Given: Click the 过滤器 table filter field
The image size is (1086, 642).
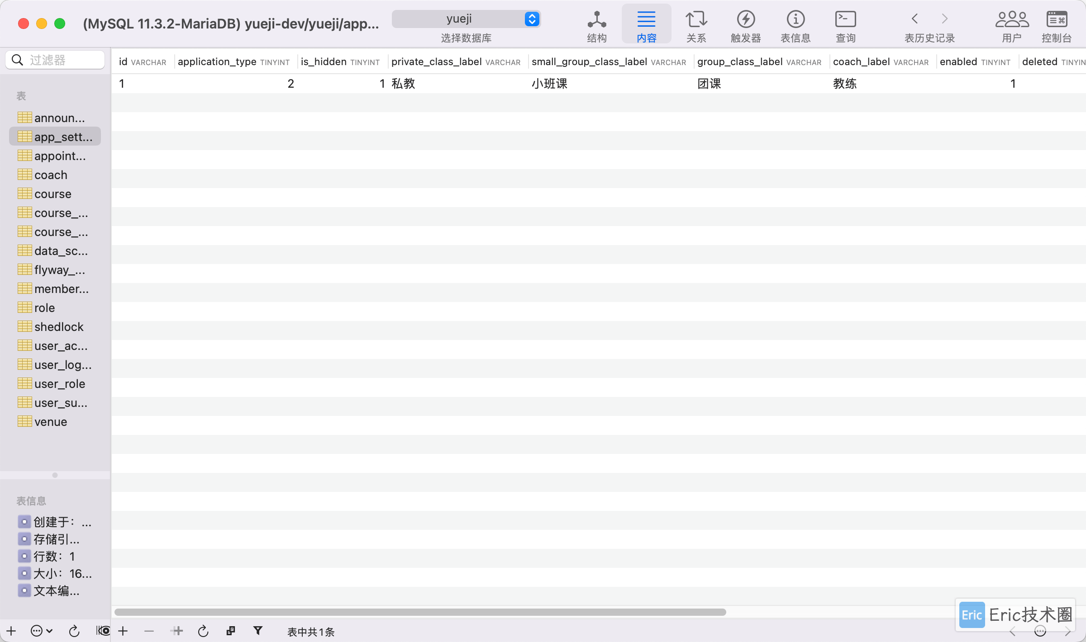Looking at the screenshot, I should 55,60.
